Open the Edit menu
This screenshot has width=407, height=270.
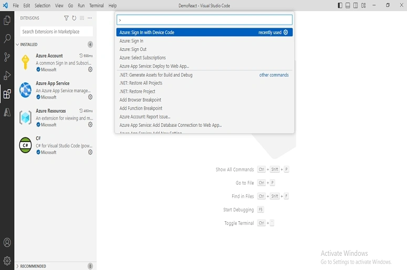coord(26,5)
